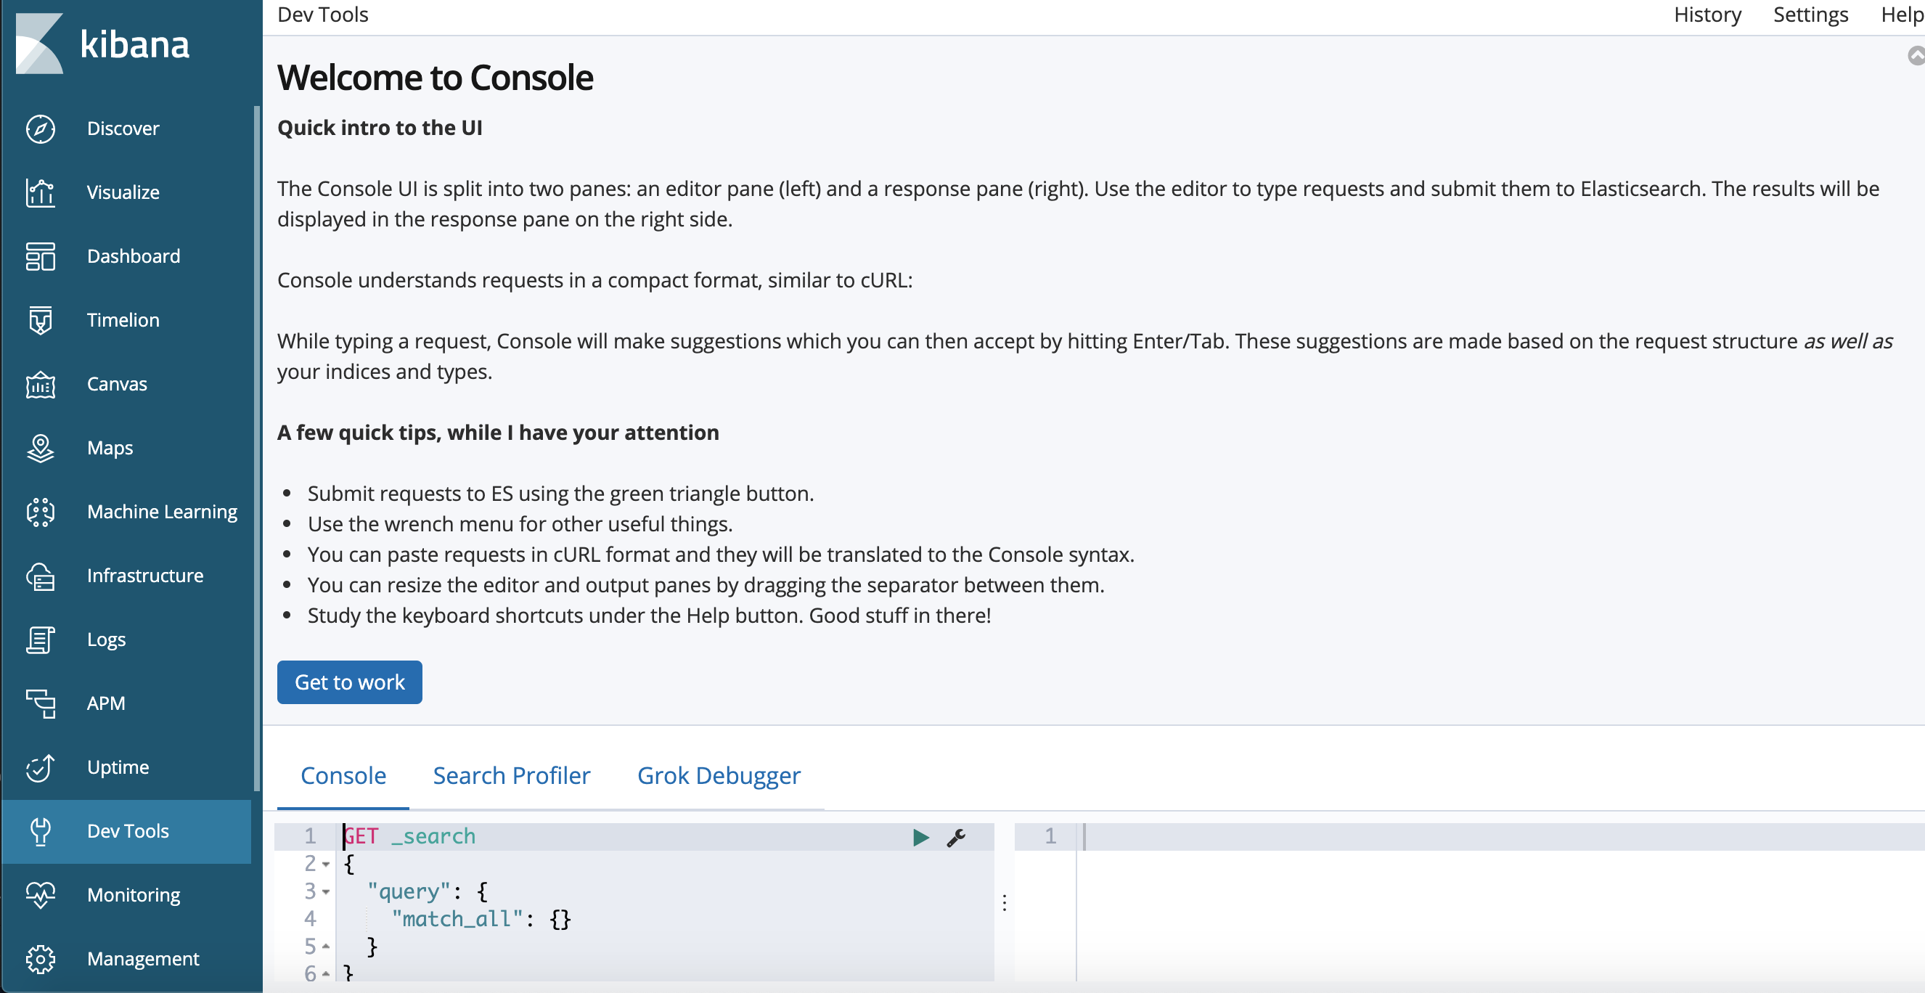Click inside the response pane on the right
1925x993 pixels.
point(1420,896)
